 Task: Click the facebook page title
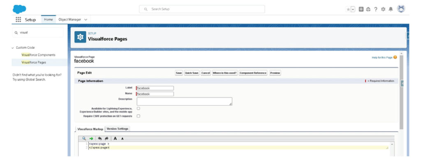84,61
